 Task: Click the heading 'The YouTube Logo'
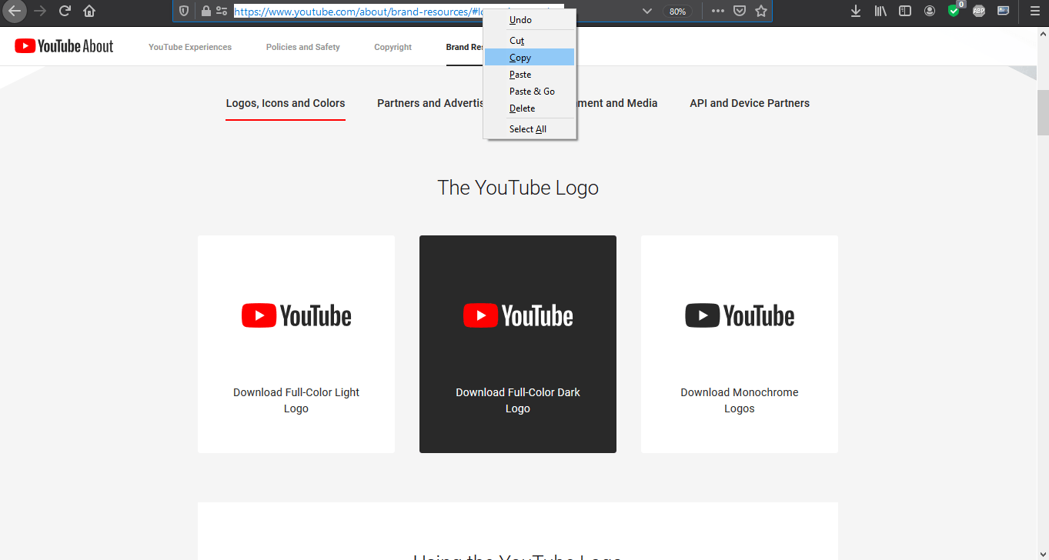click(518, 188)
